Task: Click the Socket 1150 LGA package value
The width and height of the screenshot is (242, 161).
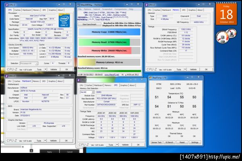Action: (x=38, y=22)
